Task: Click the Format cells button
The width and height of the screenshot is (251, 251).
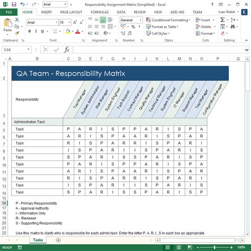Action: pos(205,33)
